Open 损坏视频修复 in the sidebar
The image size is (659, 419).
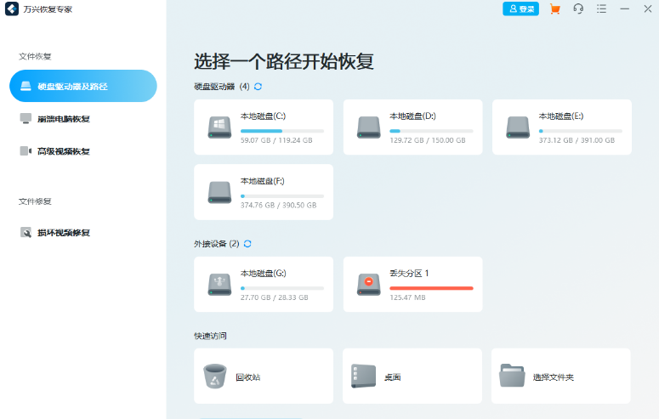coord(63,232)
